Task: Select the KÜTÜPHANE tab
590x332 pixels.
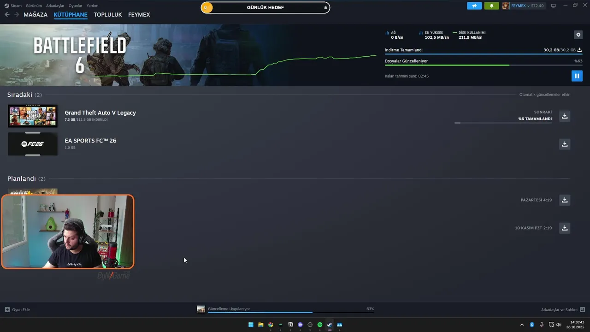Action: [70, 15]
